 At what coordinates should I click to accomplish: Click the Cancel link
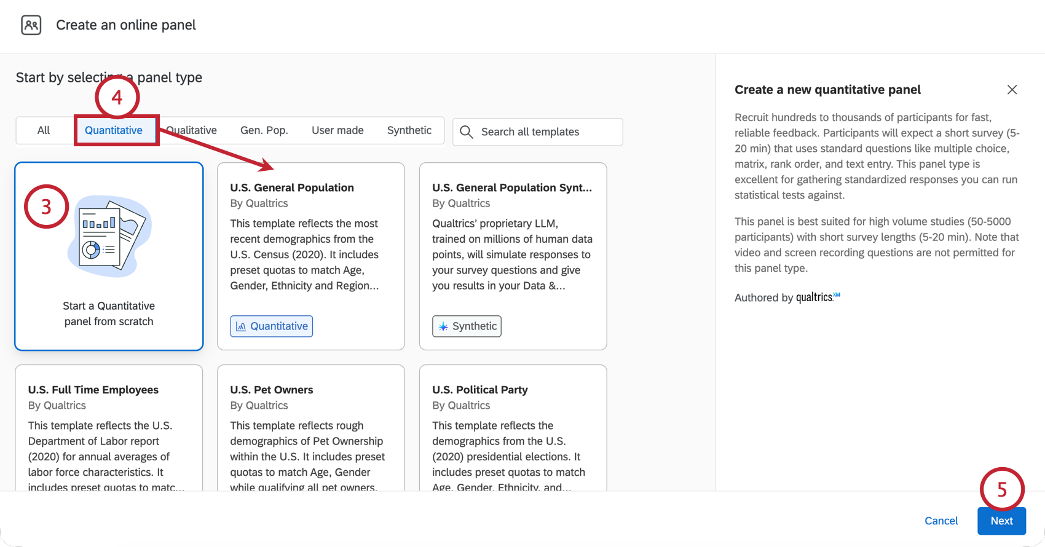[941, 521]
